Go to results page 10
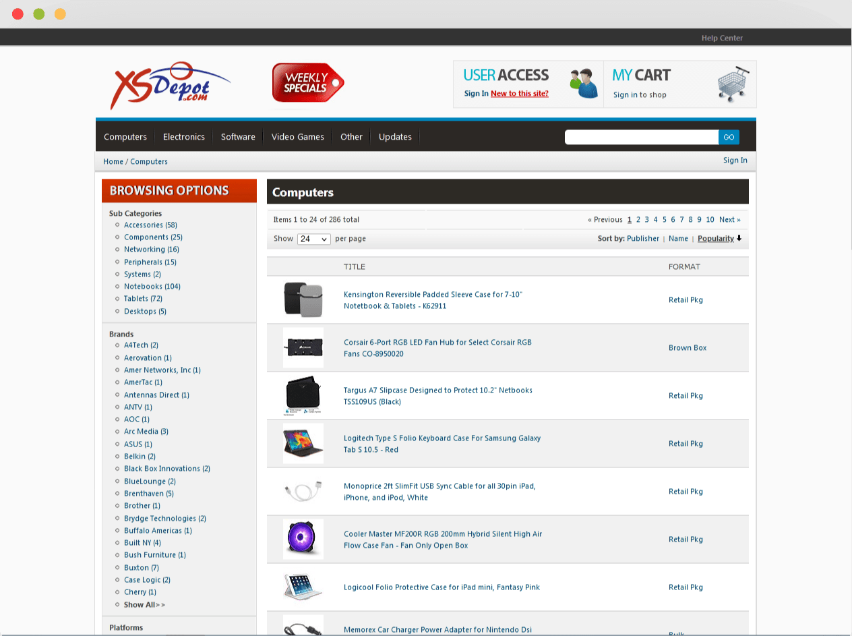 point(710,220)
